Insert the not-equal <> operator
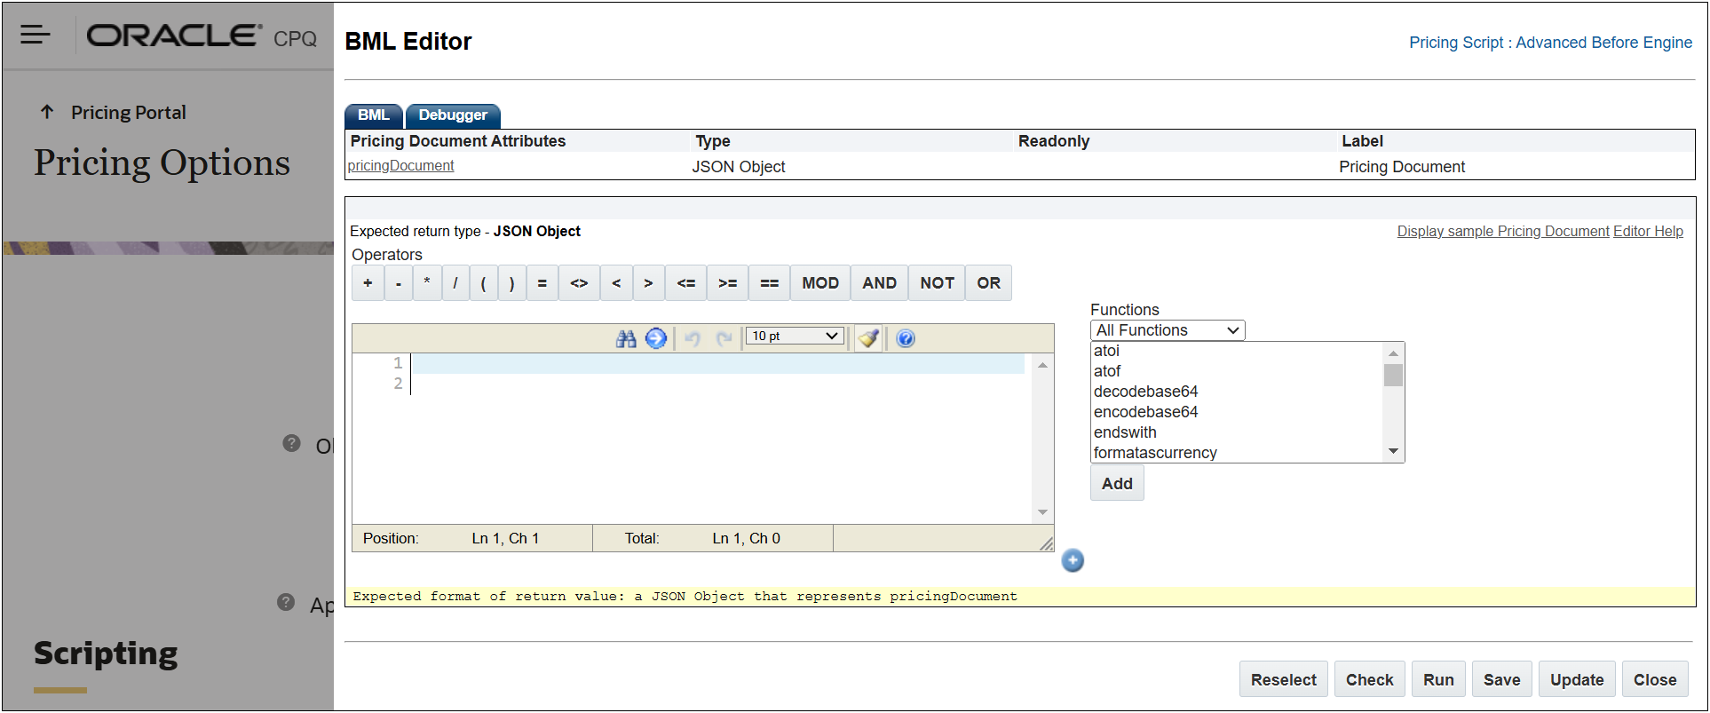 tap(579, 283)
